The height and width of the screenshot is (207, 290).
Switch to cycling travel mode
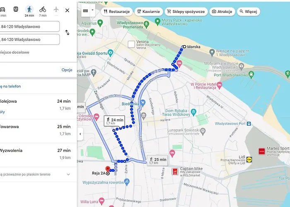pyautogui.click(x=43, y=10)
